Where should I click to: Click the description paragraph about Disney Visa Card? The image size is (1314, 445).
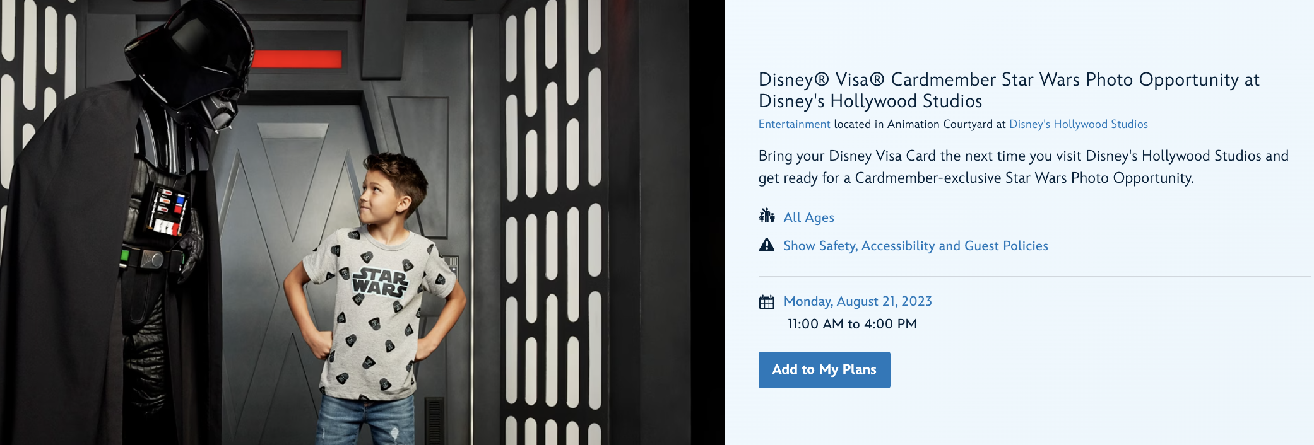pos(1024,167)
